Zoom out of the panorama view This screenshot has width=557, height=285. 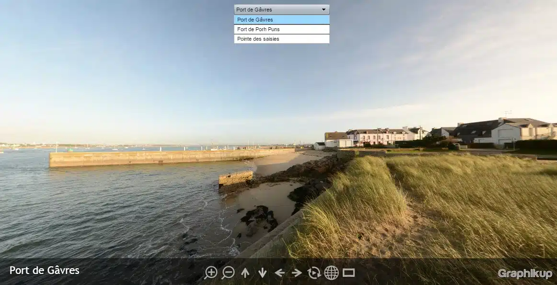coord(228,273)
